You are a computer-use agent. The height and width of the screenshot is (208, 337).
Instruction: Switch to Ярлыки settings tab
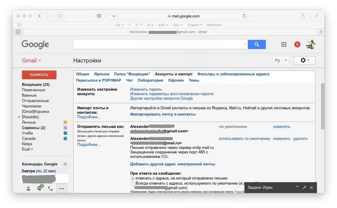(x=102, y=74)
